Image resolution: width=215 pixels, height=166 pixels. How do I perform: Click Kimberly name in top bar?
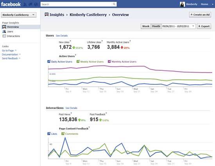pyautogui.click(x=192, y=4)
